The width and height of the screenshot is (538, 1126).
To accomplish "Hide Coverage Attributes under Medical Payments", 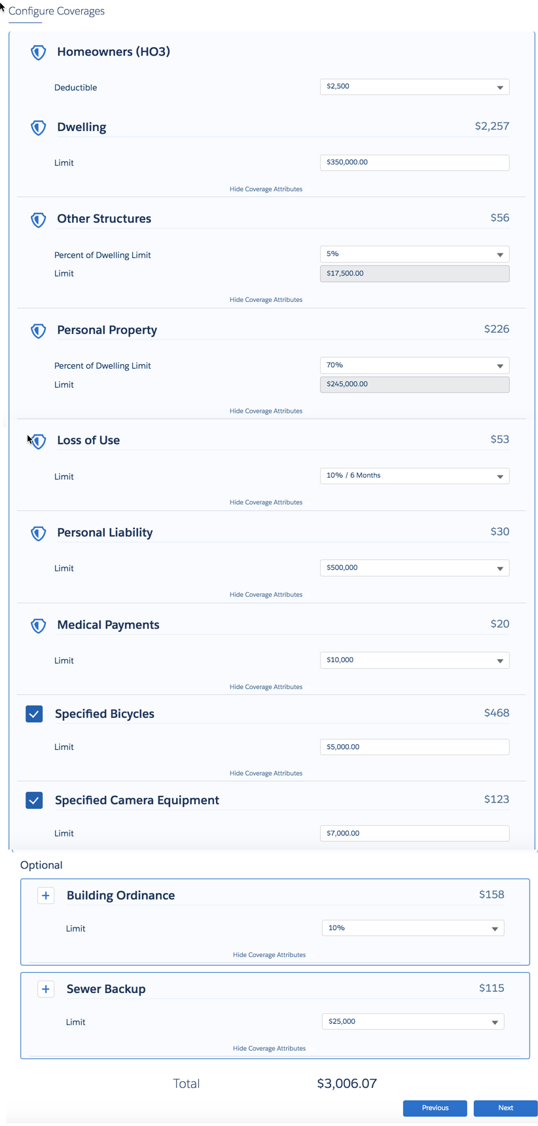I will (266, 687).
